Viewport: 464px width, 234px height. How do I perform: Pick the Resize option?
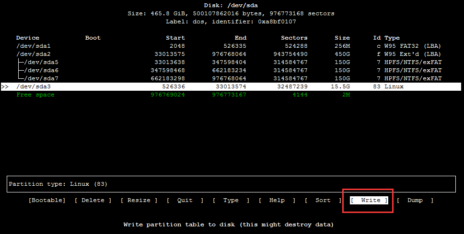(x=139, y=201)
